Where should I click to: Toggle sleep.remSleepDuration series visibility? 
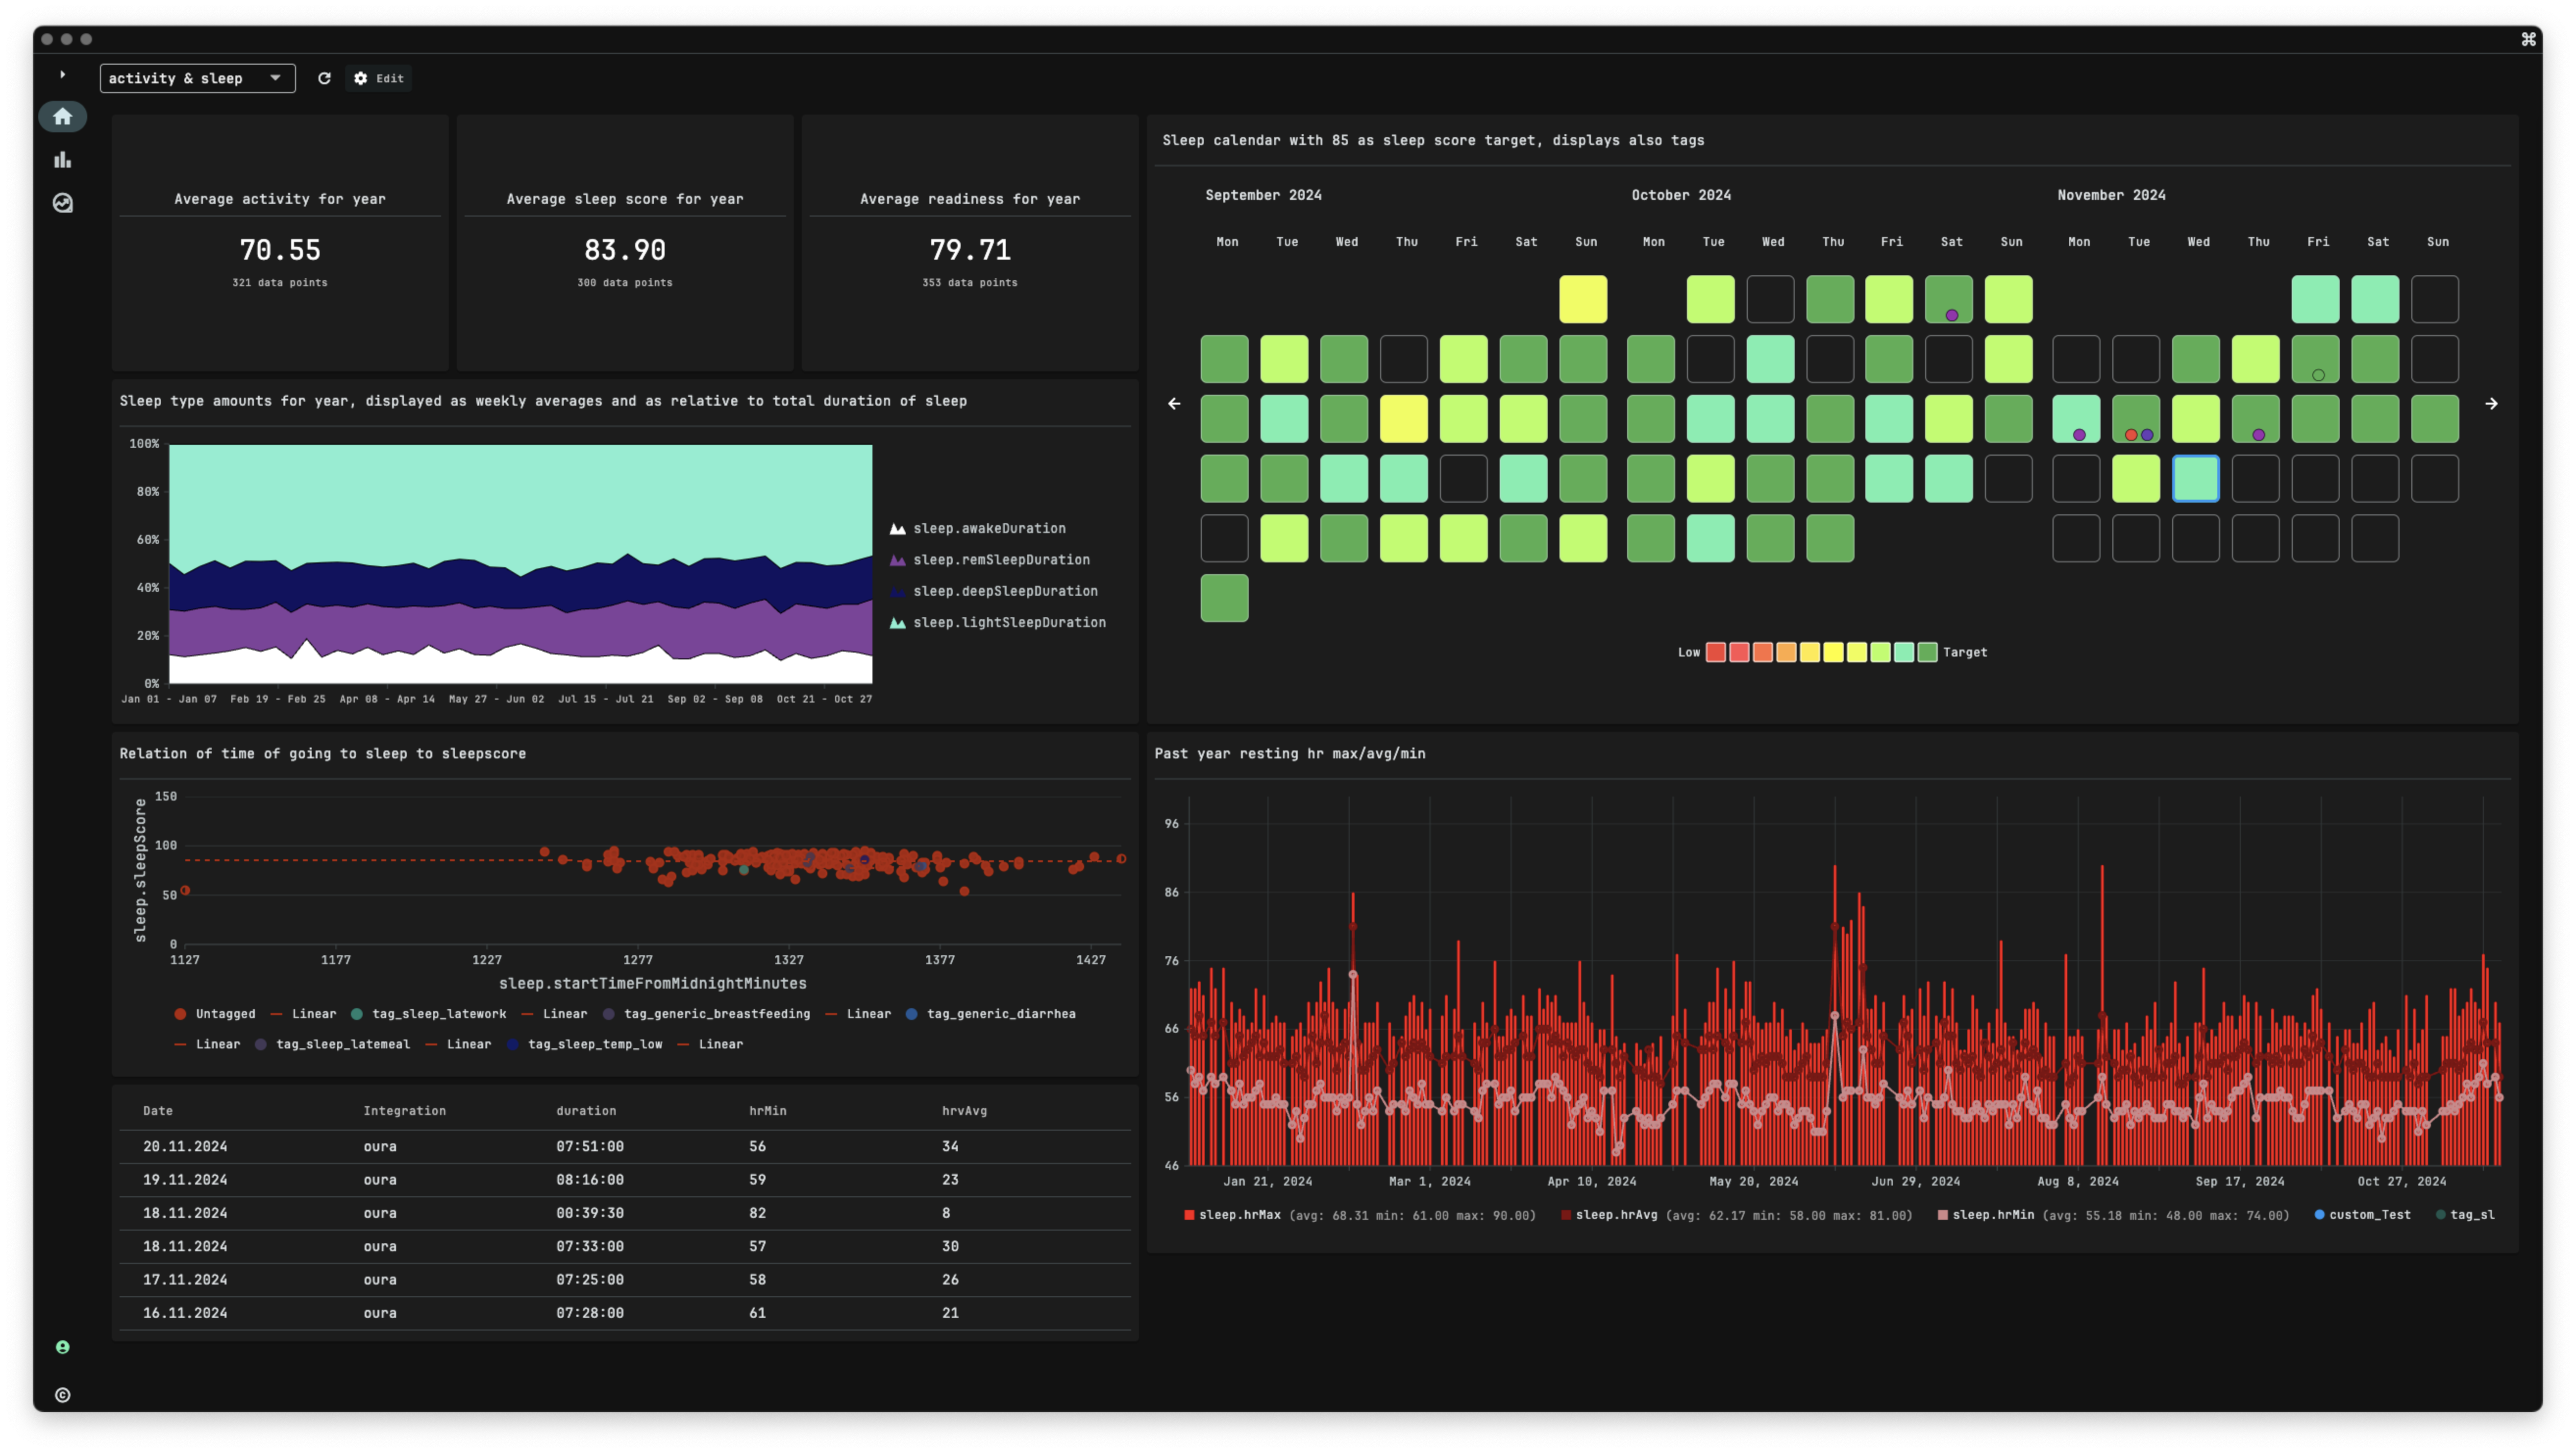(1000, 559)
